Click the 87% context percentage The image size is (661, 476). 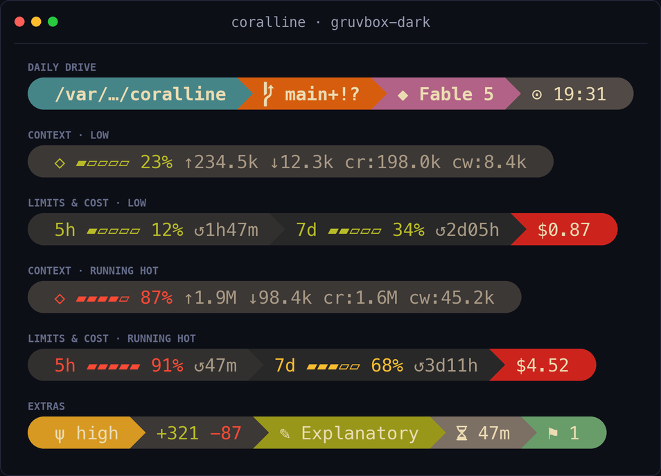click(157, 297)
